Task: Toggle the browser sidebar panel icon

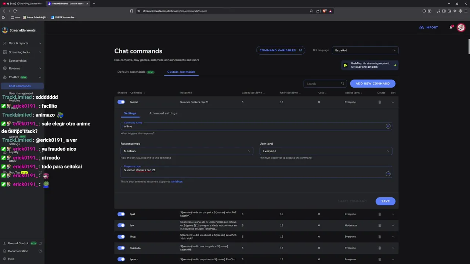Action: coord(444,11)
